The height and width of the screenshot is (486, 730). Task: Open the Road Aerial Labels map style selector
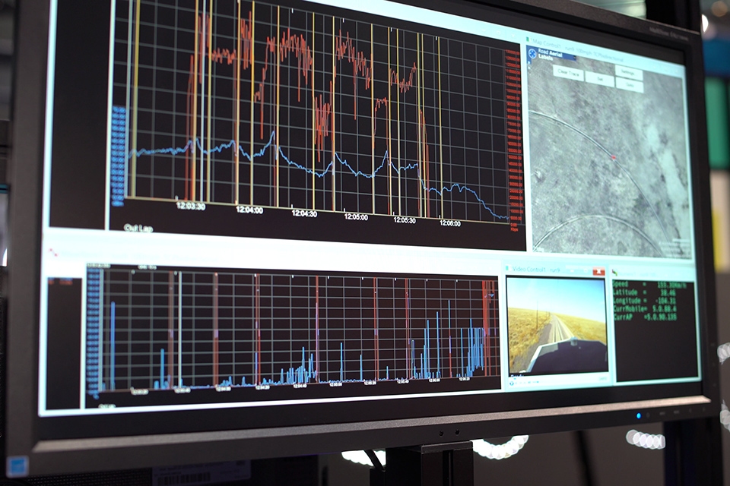coord(557,55)
